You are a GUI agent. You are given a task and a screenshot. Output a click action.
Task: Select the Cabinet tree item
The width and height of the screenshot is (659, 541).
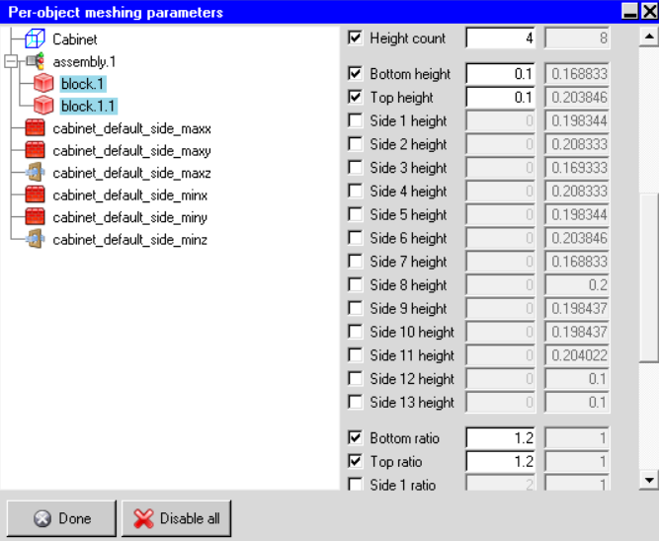(x=75, y=39)
